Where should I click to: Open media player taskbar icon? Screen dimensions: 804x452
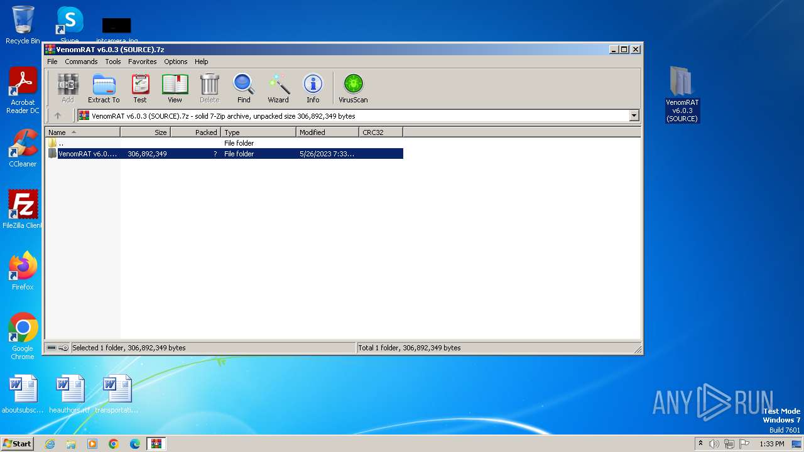[x=92, y=444]
